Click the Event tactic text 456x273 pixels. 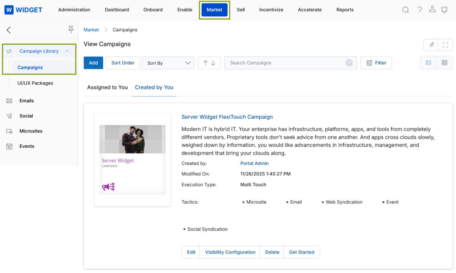coord(392,202)
